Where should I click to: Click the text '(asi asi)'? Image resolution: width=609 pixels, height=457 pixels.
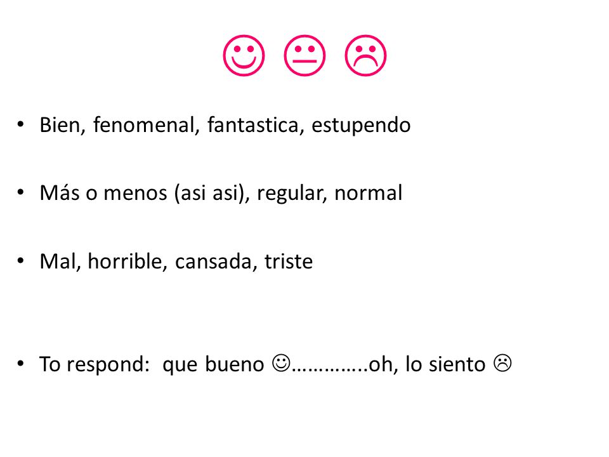[209, 193]
